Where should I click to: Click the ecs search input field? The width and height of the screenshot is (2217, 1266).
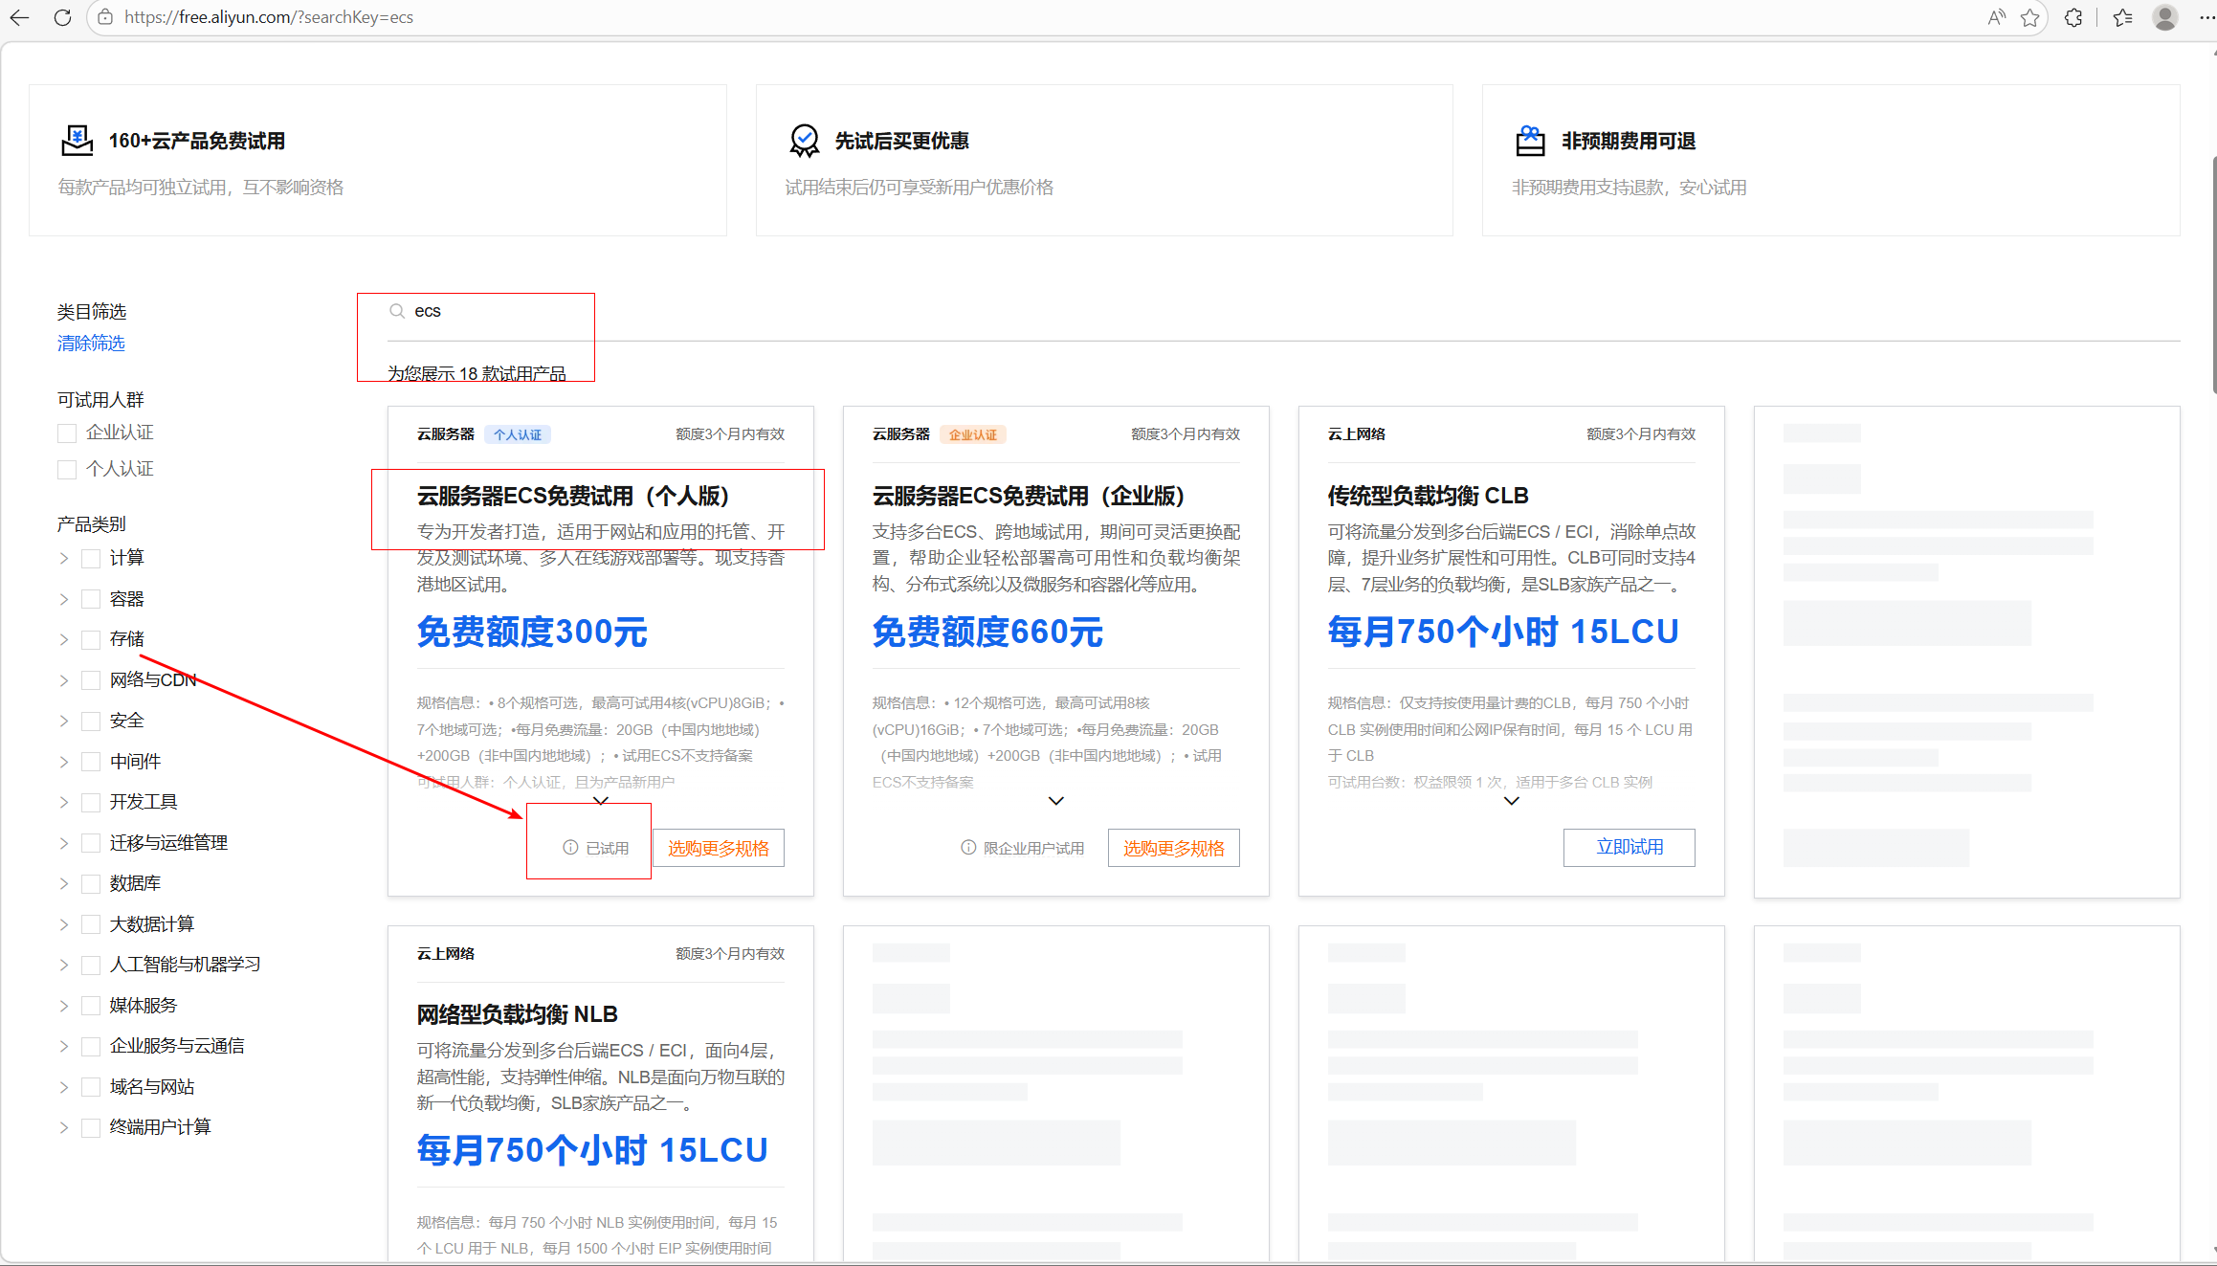[x=498, y=311]
